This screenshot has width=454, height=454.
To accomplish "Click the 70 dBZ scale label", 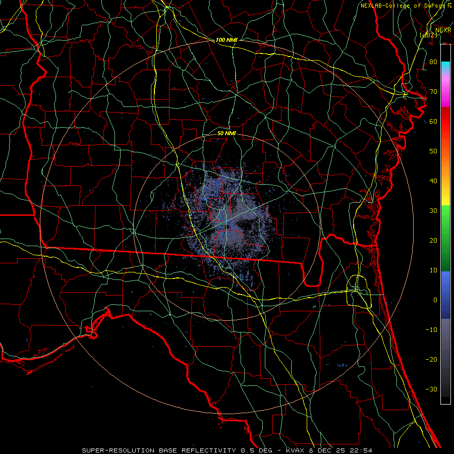I will pyautogui.click(x=433, y=91).
